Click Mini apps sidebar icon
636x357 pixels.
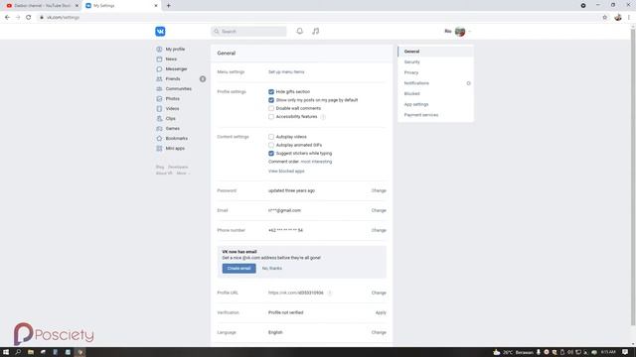tap(159, 148)
